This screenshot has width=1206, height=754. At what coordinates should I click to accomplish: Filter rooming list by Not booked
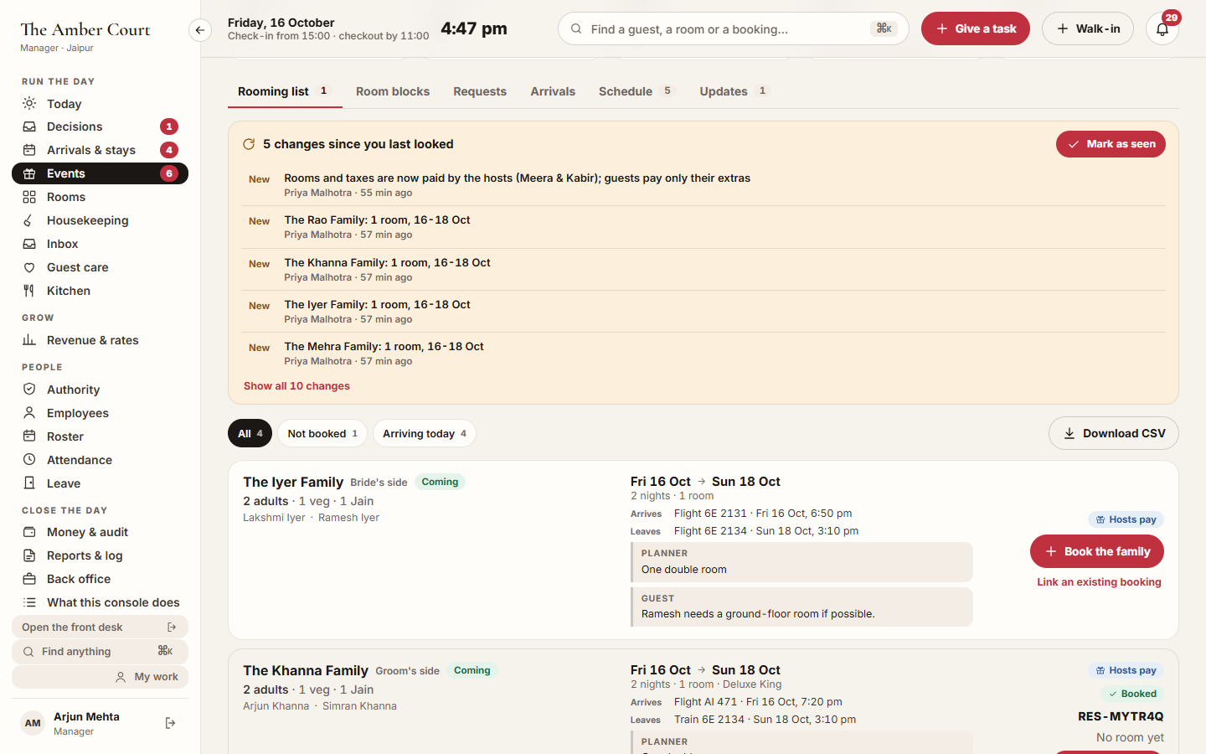click(322, 433)
